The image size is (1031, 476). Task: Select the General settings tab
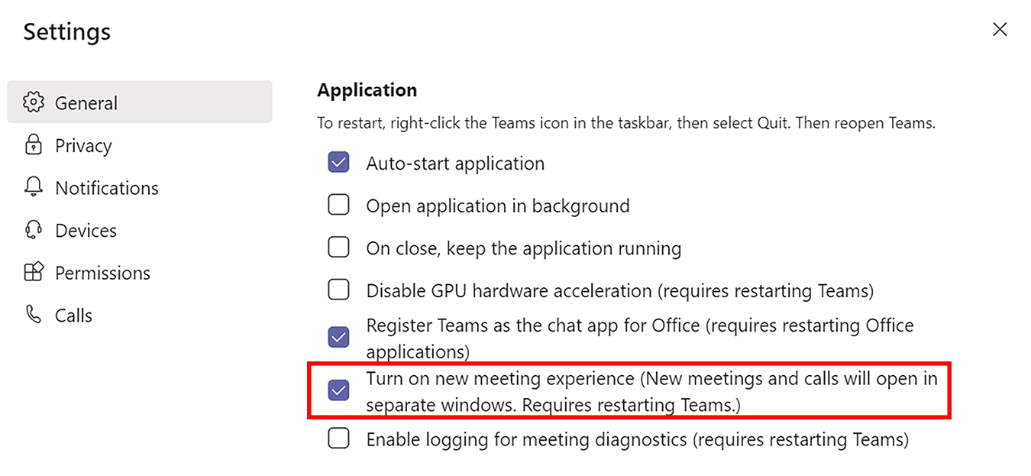point(86,102)
